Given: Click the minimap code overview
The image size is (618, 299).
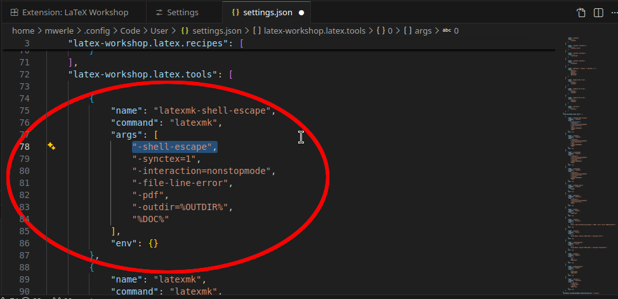Looking at the screenshot, I should tap(589, 166).
